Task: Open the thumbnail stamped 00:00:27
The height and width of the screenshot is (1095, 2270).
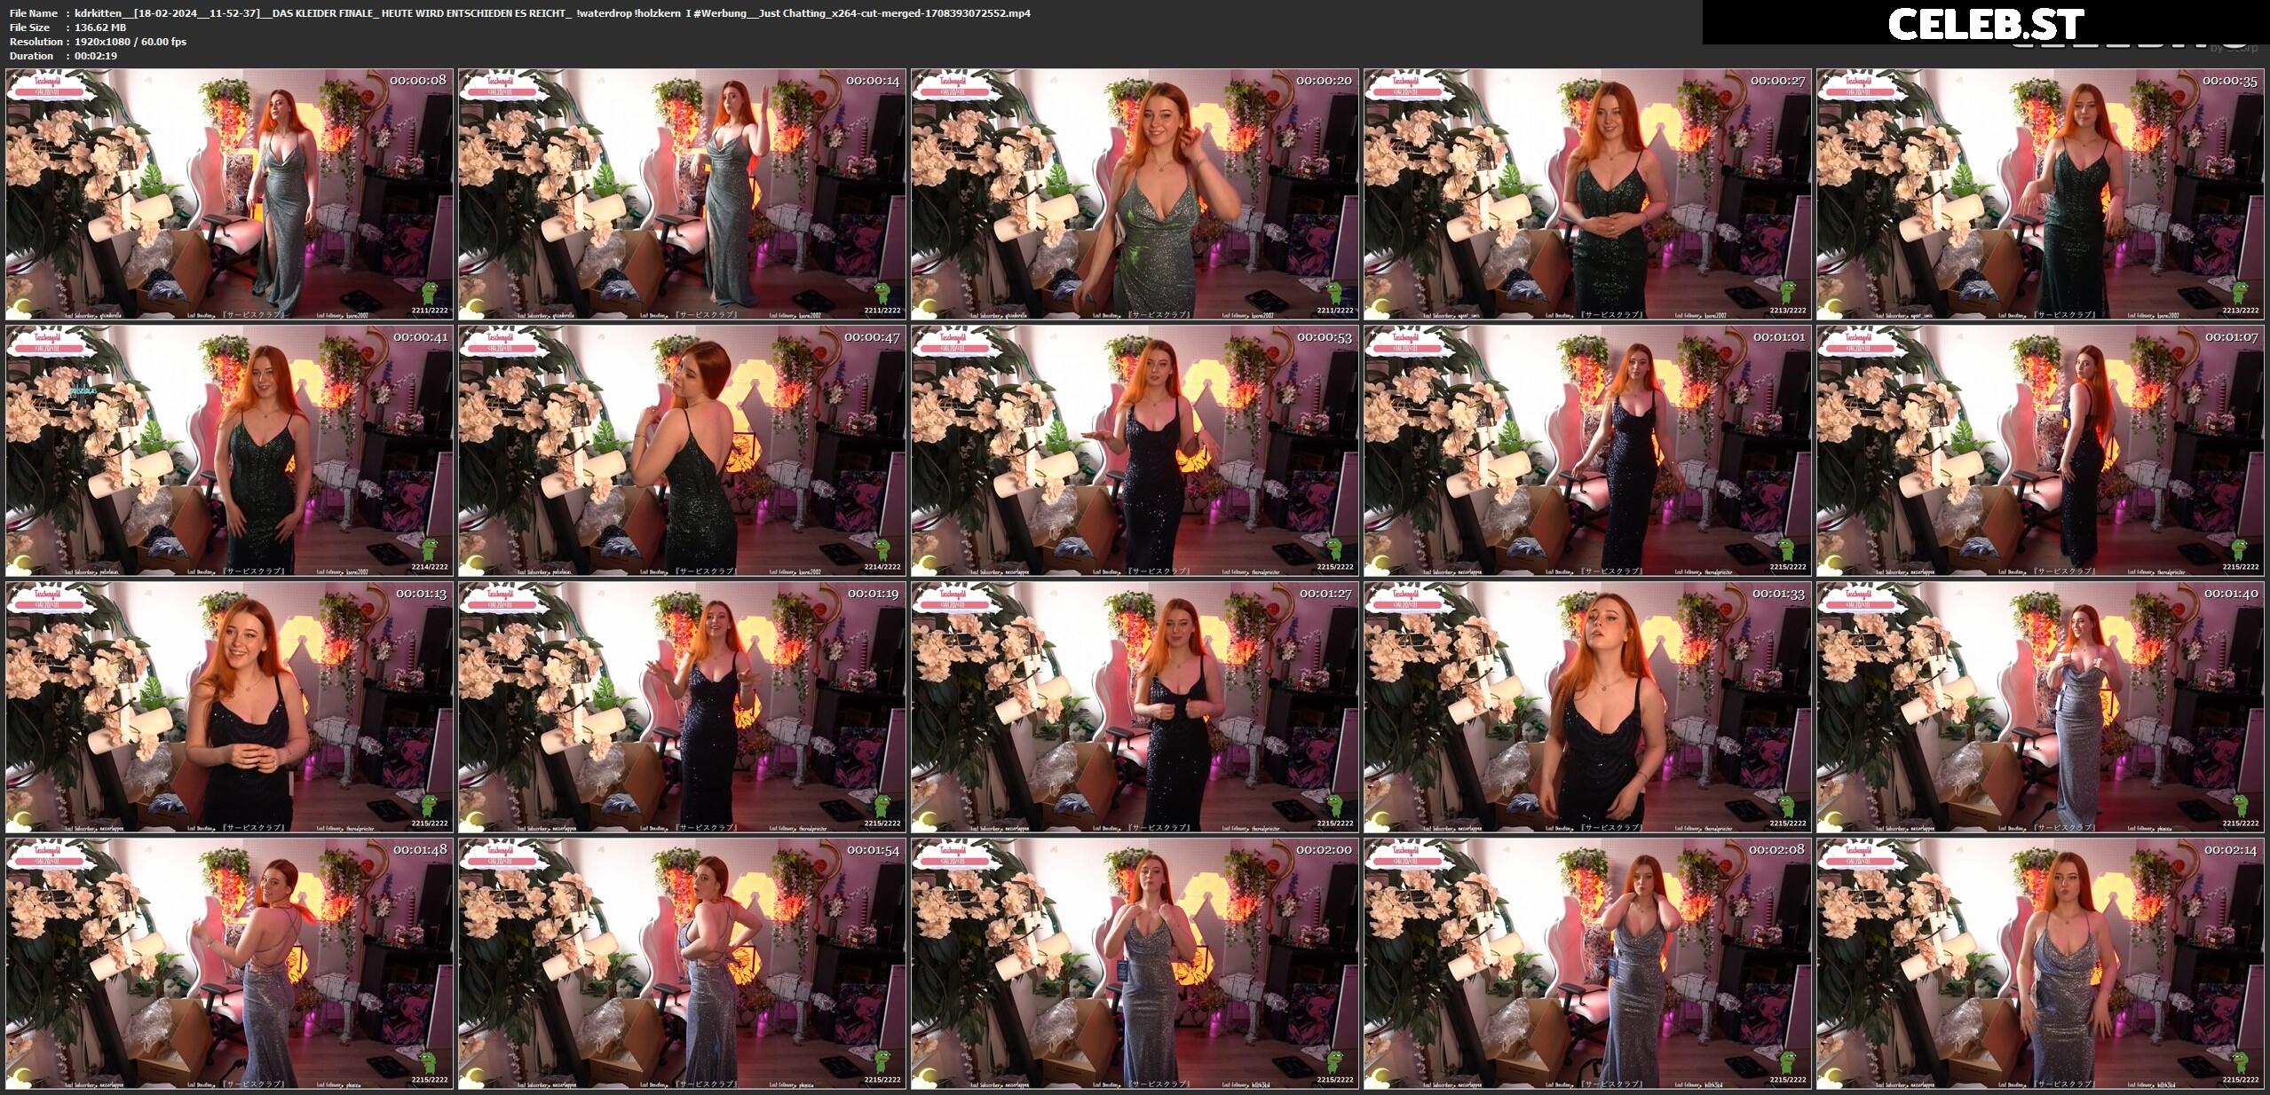Action: pos(1587,194)
